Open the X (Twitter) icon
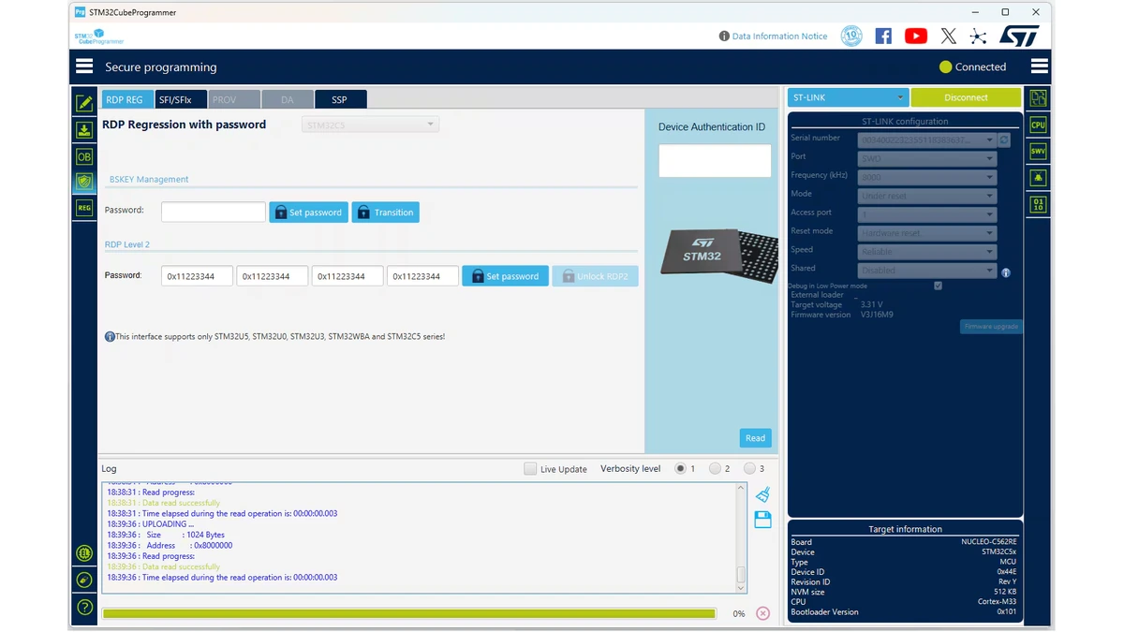This screenshot has width=1124, height=632. pyautogui.click(x=949, y=36)
